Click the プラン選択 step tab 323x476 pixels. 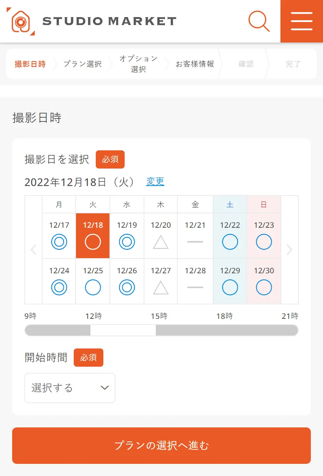[x=82, y=64]
